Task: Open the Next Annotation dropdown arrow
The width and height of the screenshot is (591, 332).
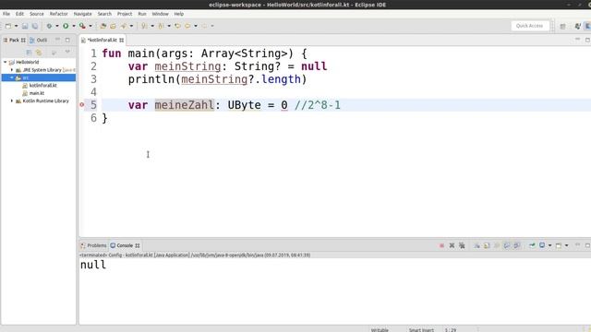Action: tap(152, 26)
